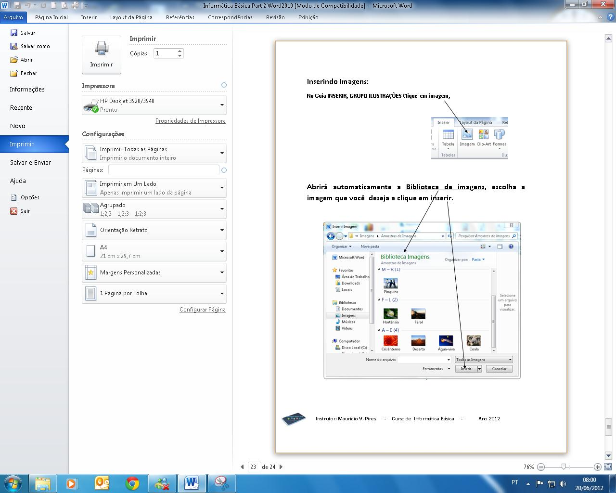Open Windows Explorer from taskbar

(43, 483)
